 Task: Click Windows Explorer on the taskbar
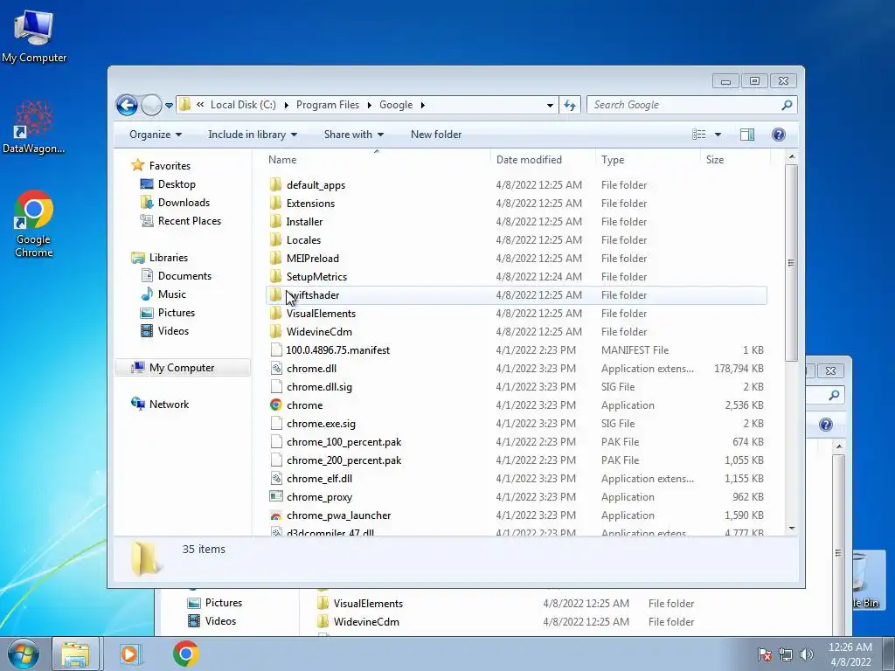point(76,654)
